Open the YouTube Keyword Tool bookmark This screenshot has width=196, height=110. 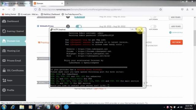72,14
